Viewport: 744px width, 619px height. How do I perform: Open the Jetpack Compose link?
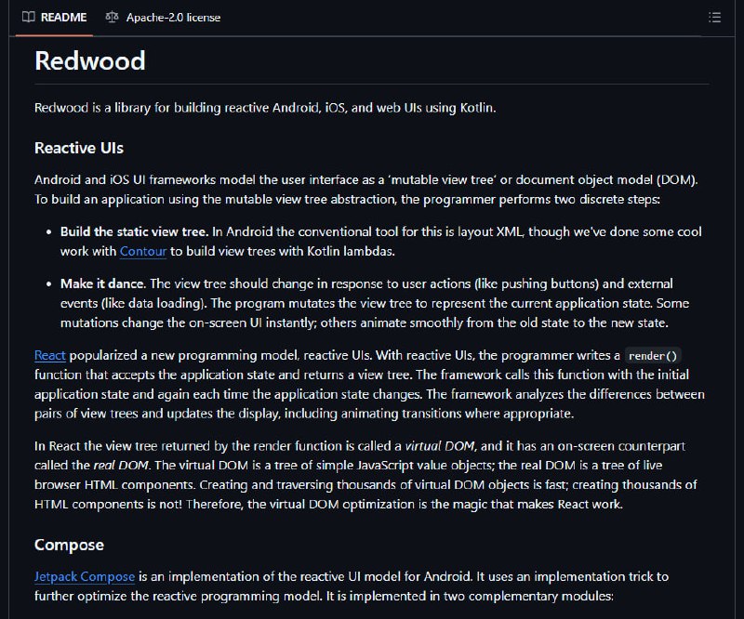85,576
